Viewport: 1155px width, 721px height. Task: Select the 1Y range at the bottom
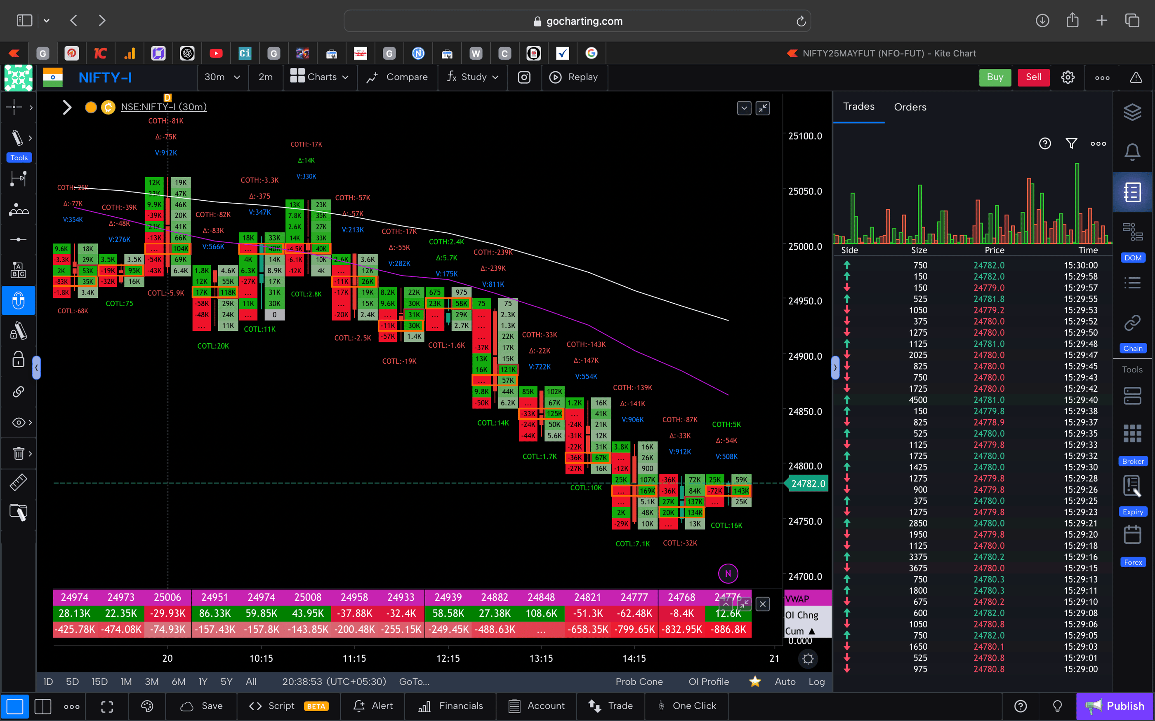[x=203, y=681]
